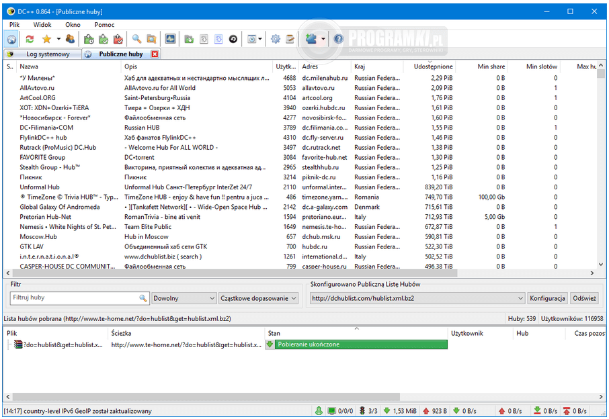Click the Konfiguracja button
The image size is (609, 419).
click(x=547, y=298)
